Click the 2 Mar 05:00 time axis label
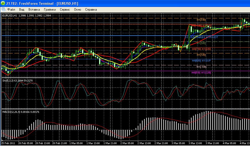This screenshot has width=250, height=146. [127, 143]
